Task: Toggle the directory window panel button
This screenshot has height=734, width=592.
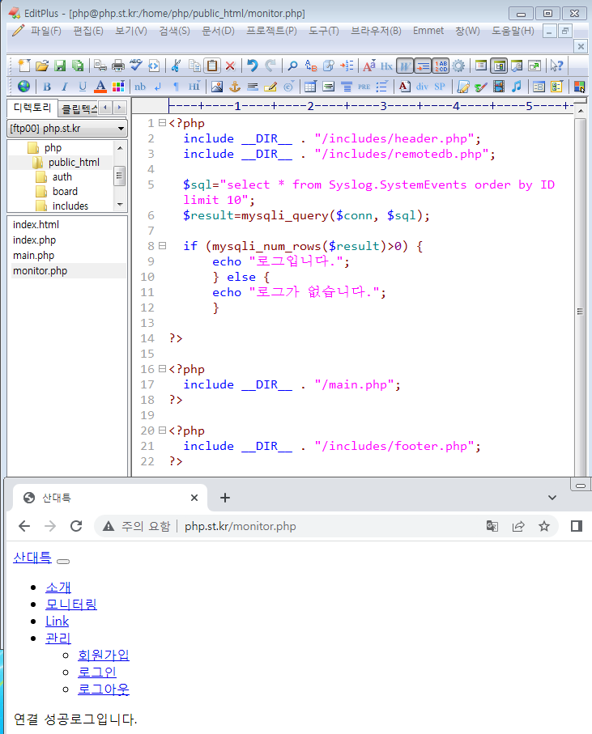Action: [499, 66]
